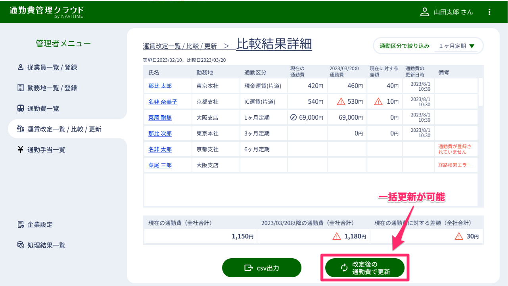The image size is (508, 286).
Task: Click the building gear icon for 企業設定
Action: point(21,224)
